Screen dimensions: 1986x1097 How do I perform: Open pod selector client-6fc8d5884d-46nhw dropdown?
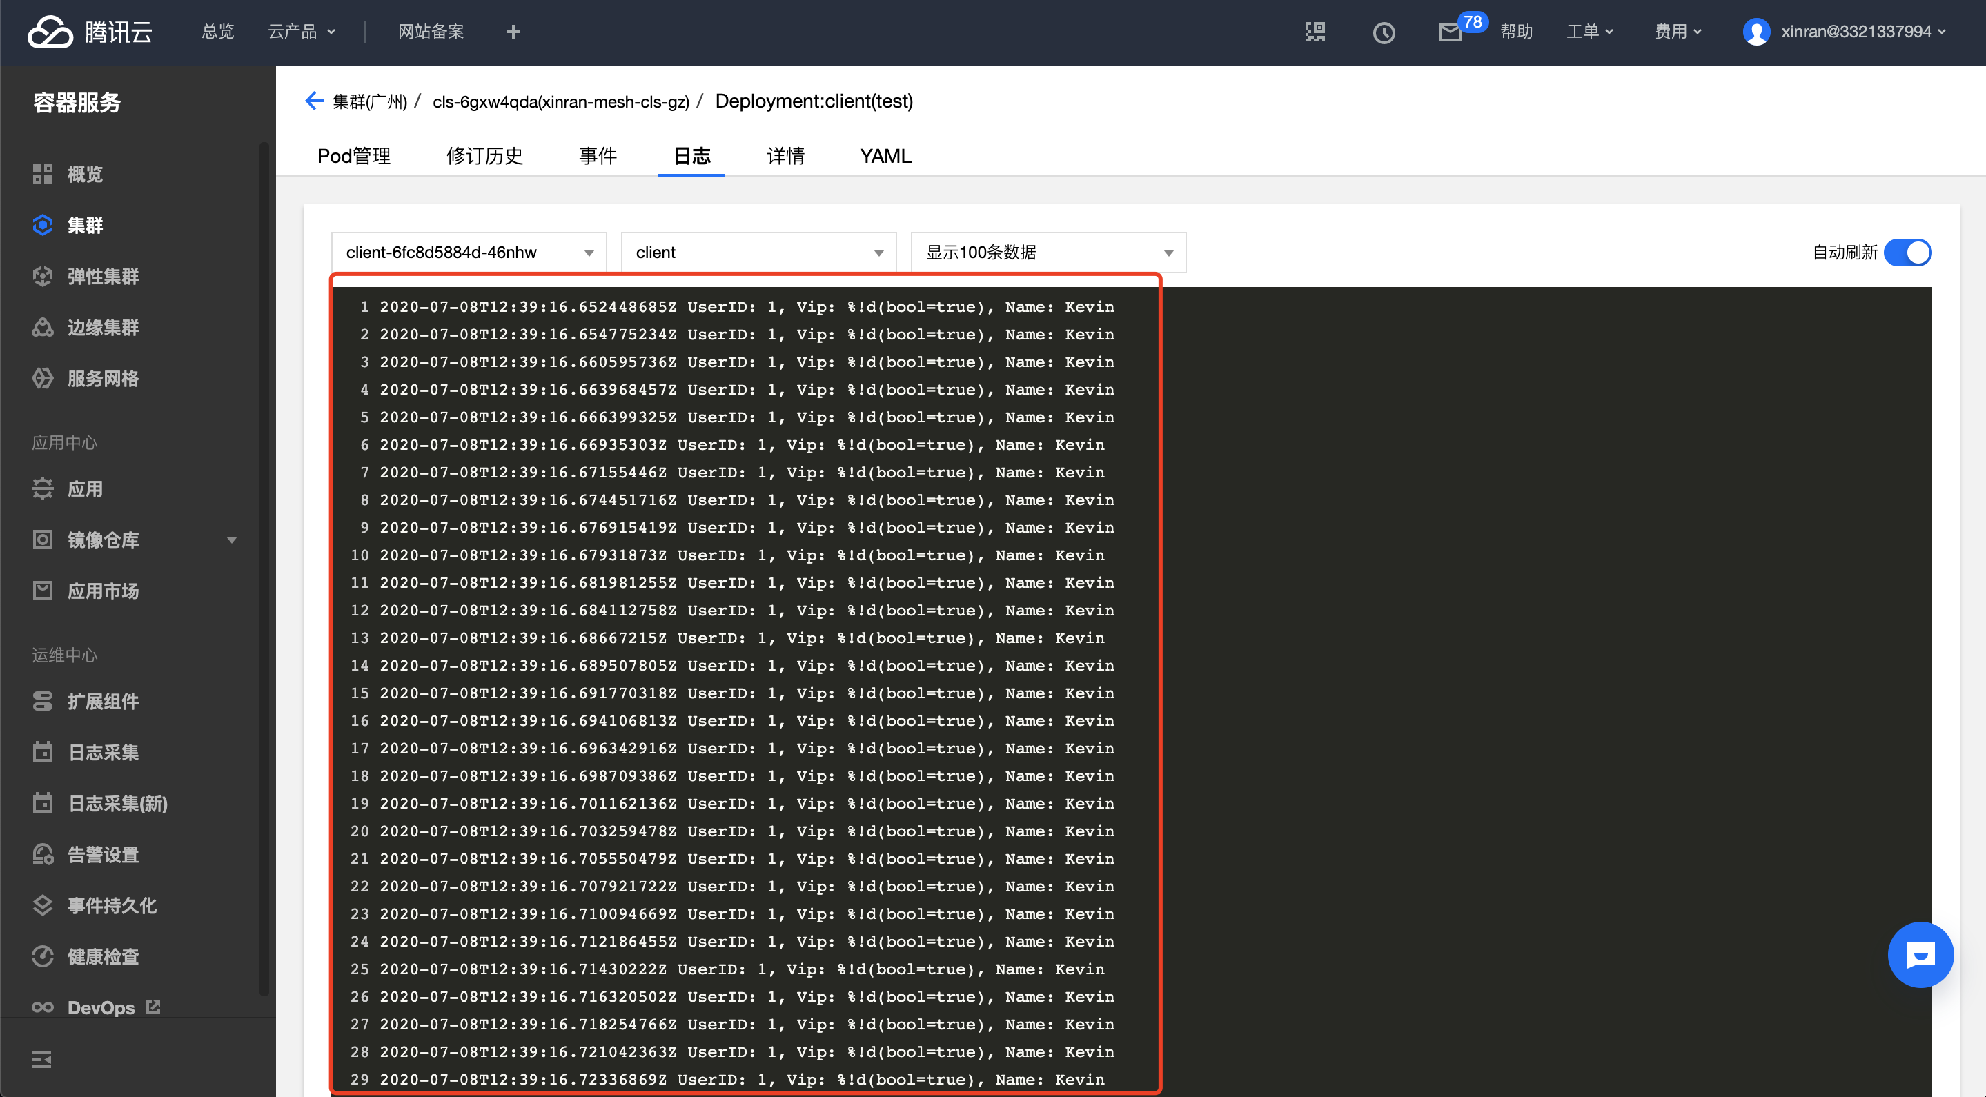click(x=469, y=253)
